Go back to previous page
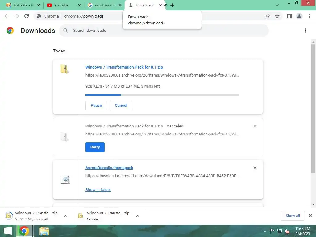Image resolution: width=316 pixels, height=237 pixels. 7,16
